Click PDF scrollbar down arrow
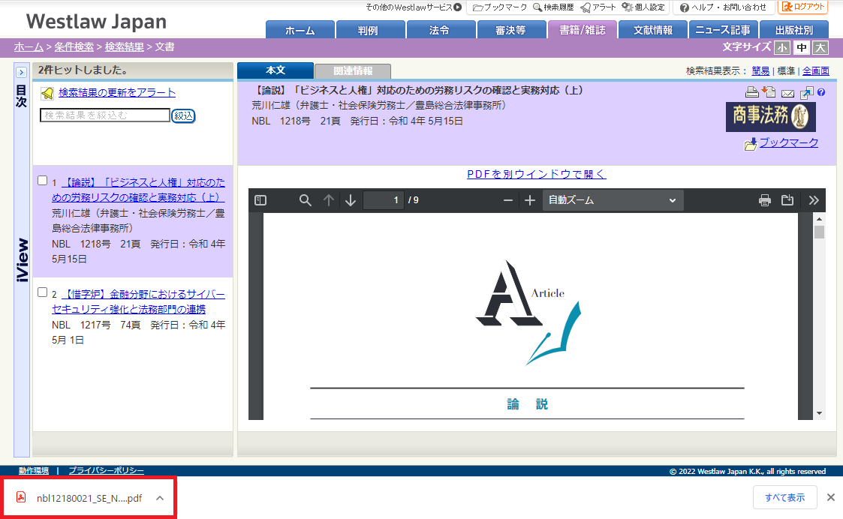Viewport: 843px width, 519px height. [819, 413]
